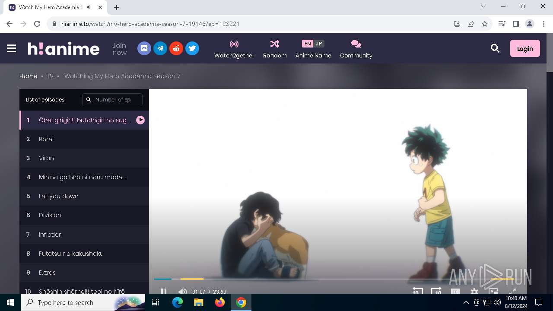View site information lock icon
This screenshot has width=553, height=311.
click(x=54, y=24)
